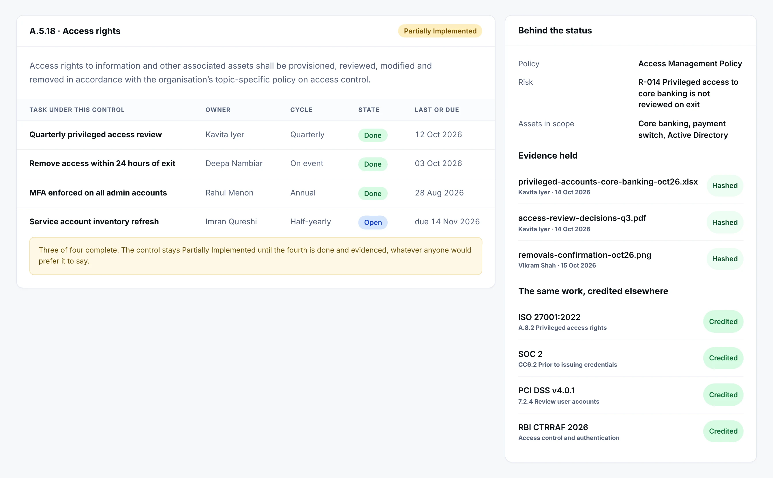Click the Done badge for Rahul Menon's task
The height and width of the screenshot is (478, 773).
tap(373, 193)
